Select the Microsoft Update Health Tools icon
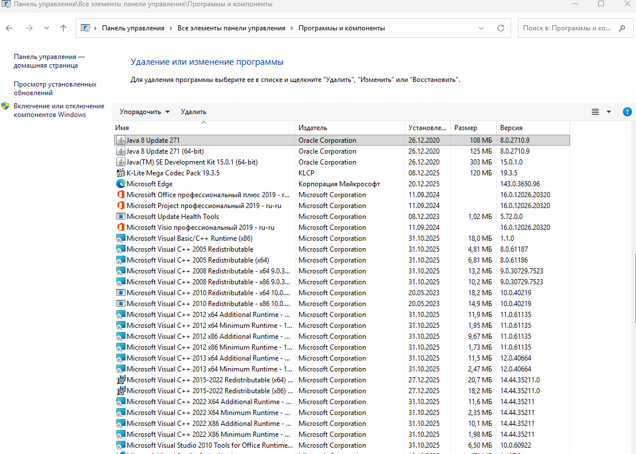 (x=120, y=216)
